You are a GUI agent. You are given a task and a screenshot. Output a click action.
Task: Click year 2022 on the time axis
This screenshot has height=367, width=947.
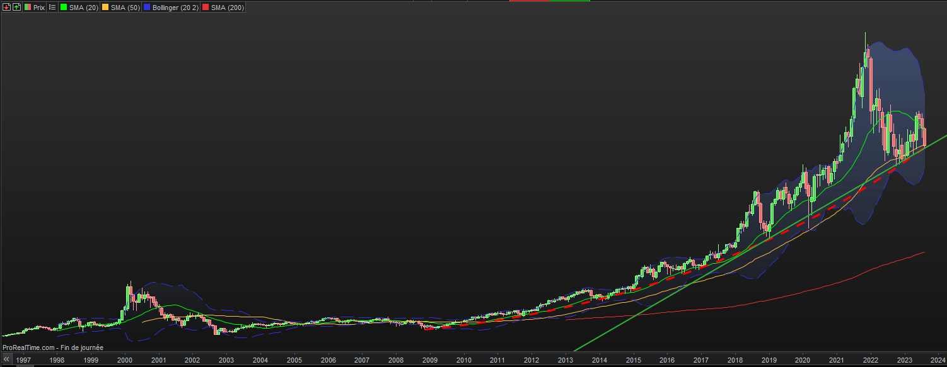pyautogui.click(x=870, y=361)
